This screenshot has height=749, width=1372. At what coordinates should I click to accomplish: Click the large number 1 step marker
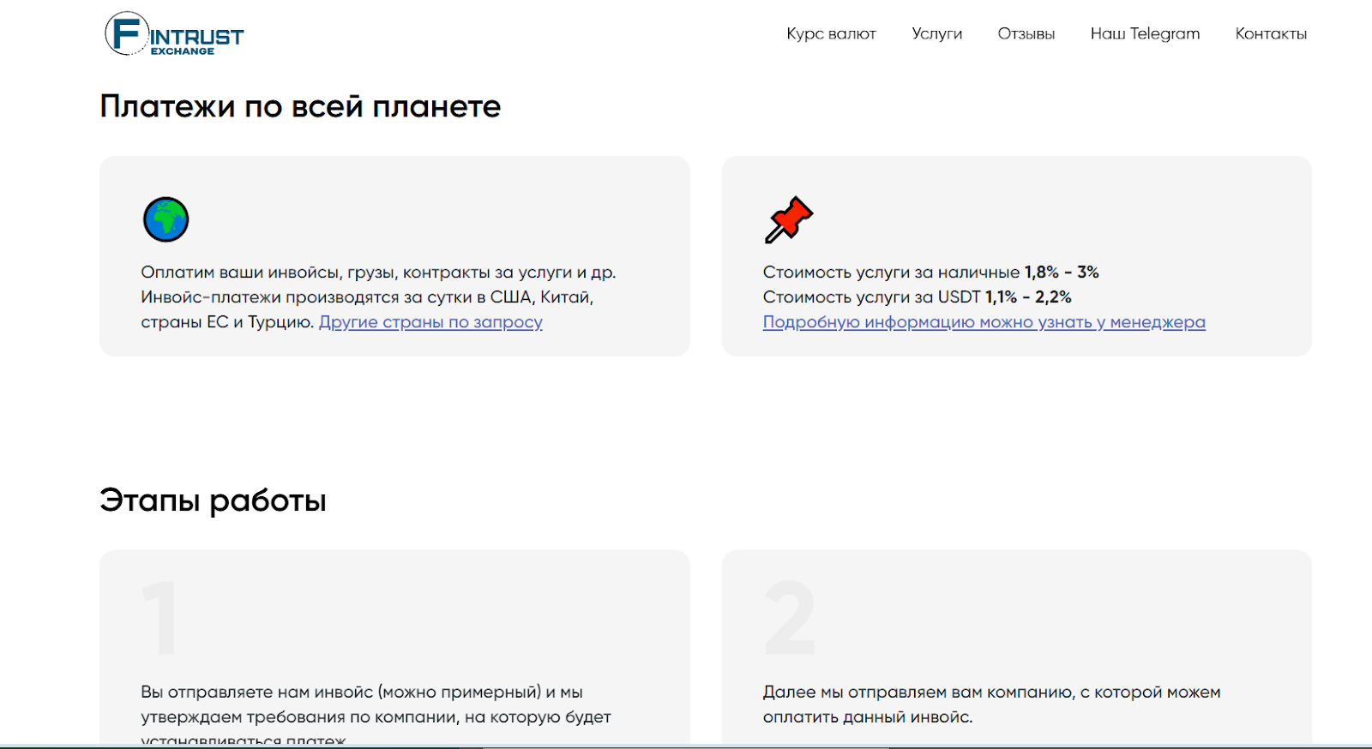160,617
